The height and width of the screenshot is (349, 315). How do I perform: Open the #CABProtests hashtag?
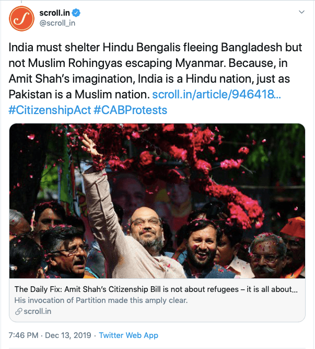click(130, 110)
